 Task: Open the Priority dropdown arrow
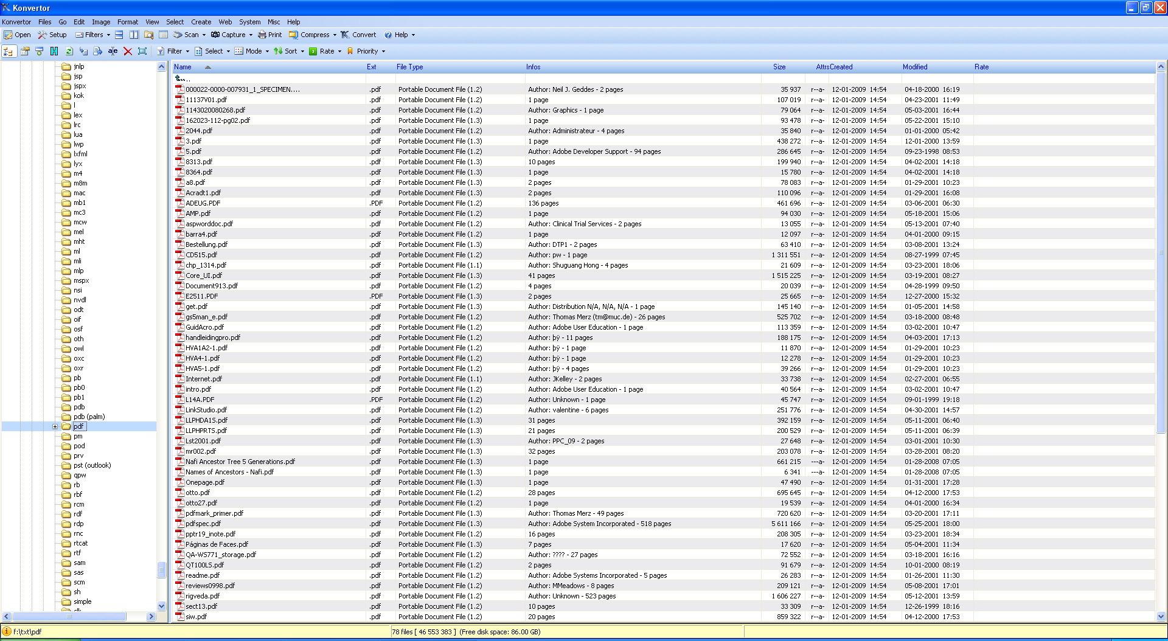pyautogui.click(x=383, y=51)
